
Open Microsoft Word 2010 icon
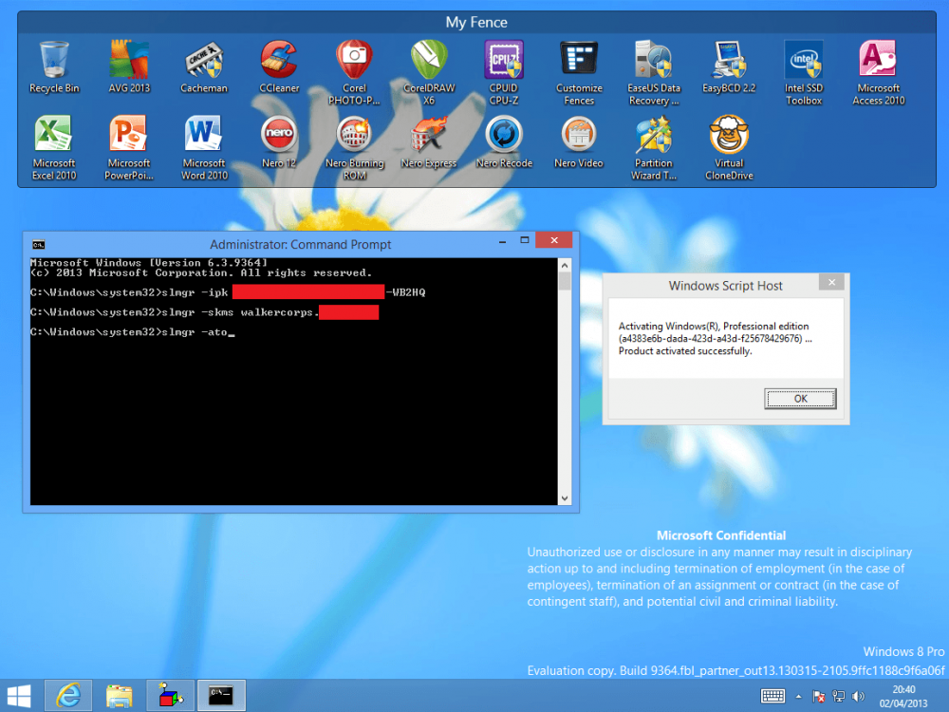pyautogui.click(x=204, y=148)
